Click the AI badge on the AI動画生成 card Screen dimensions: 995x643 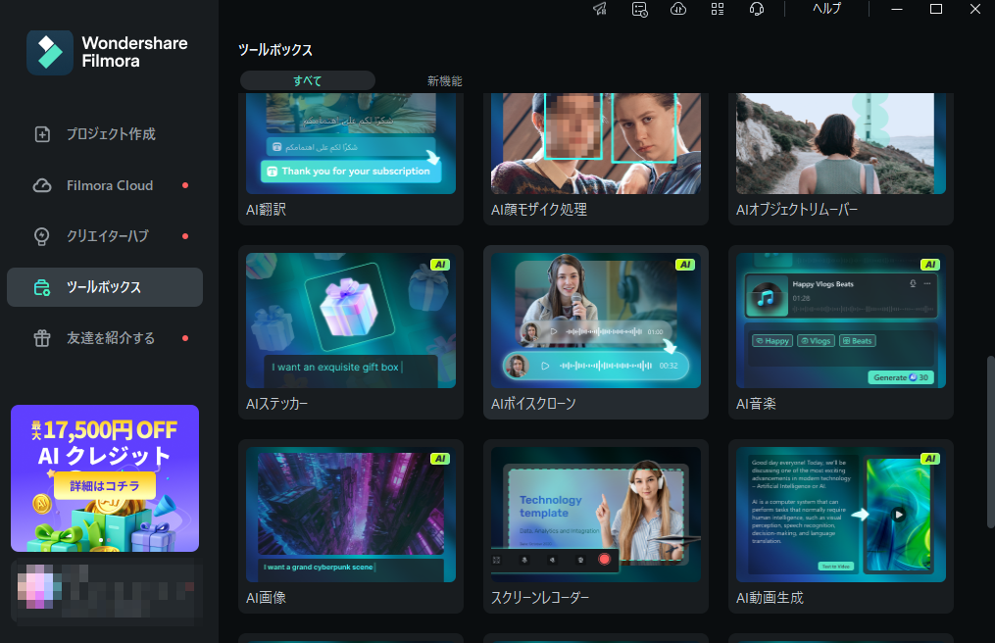(x=929, y=459)
